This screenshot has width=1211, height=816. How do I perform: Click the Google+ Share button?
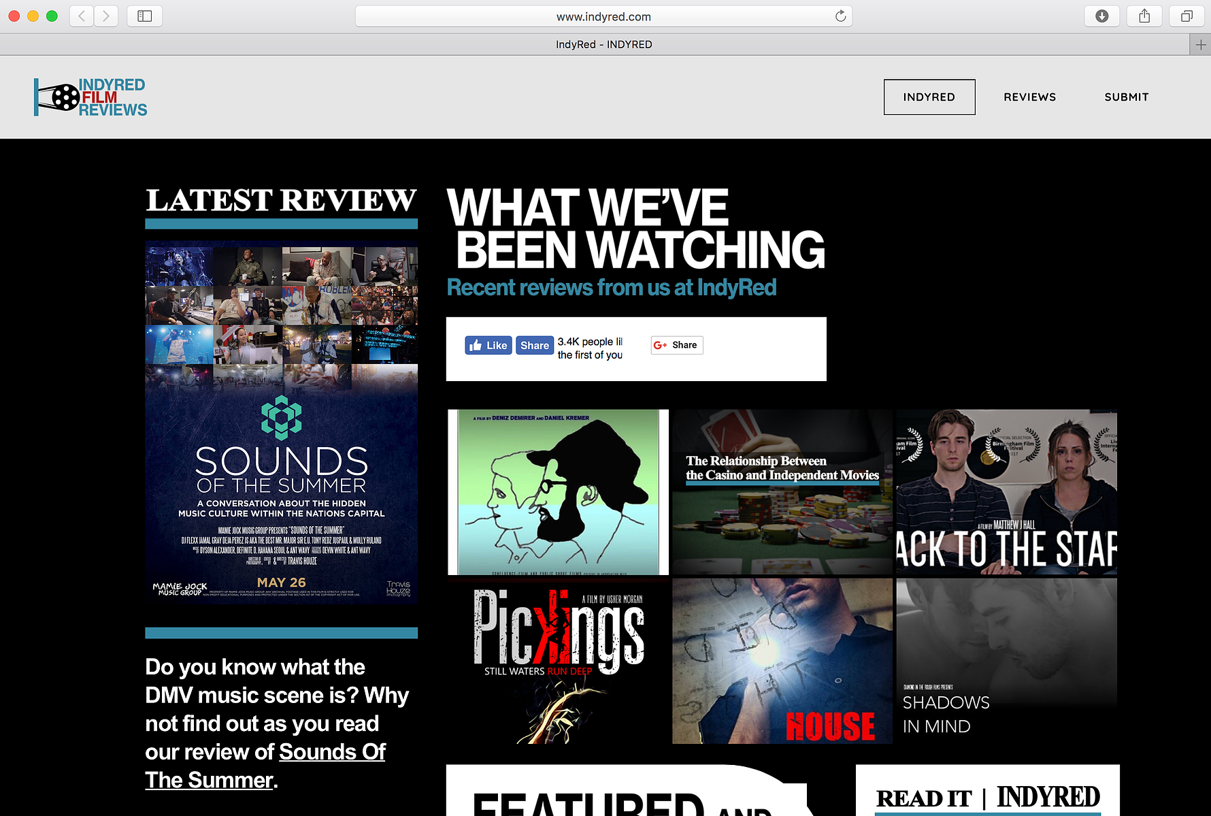[x=676, y=345]
